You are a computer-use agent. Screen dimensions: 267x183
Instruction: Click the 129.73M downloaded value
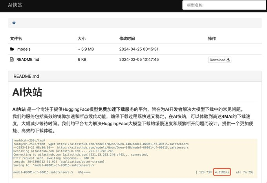[205, 172]
